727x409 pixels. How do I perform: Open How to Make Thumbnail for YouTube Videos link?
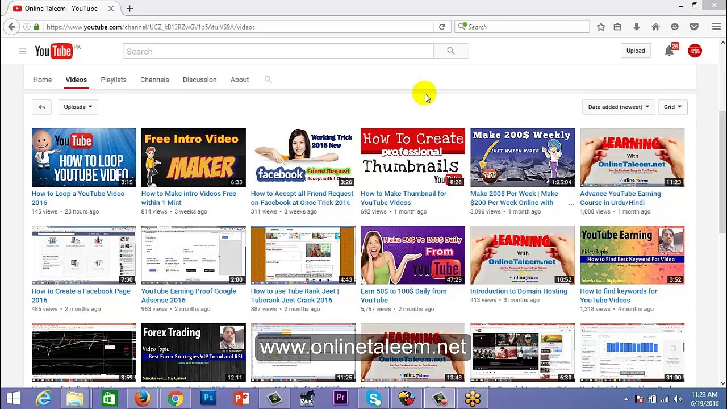(x=403, y=198)
